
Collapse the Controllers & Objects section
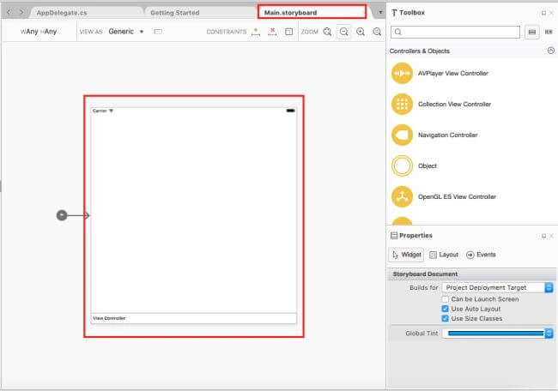pyautogui.click(x=551, y=51)
